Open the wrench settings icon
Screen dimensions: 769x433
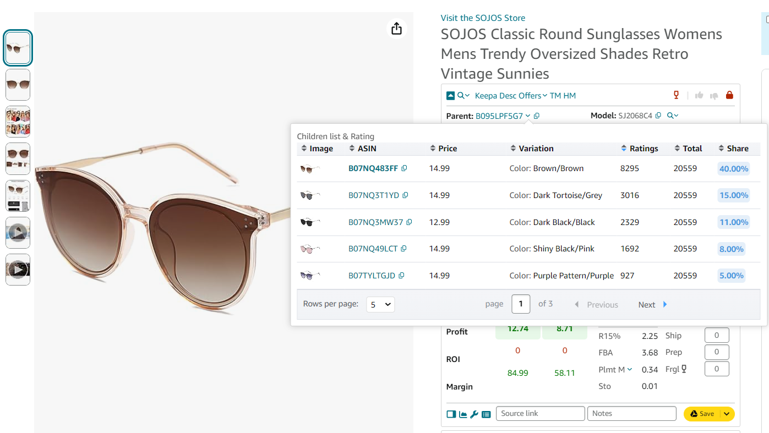475,414
